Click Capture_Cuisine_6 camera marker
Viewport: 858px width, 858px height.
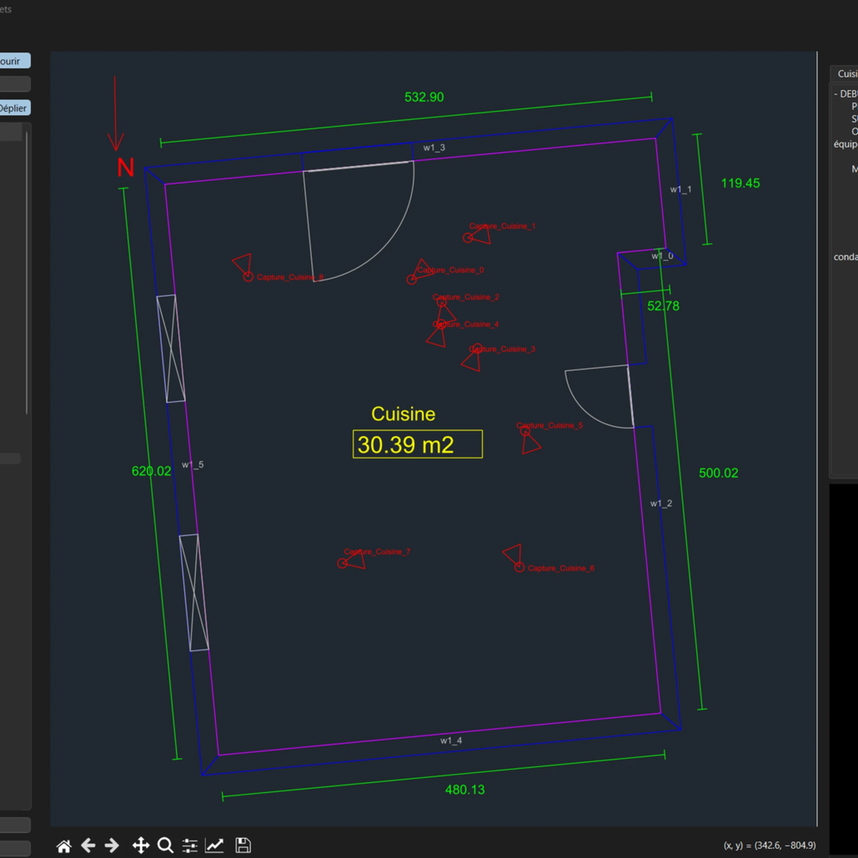point(519,567)
